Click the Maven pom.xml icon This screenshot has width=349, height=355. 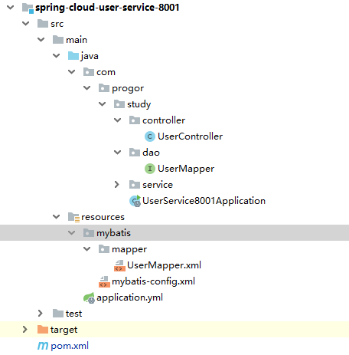43,346
